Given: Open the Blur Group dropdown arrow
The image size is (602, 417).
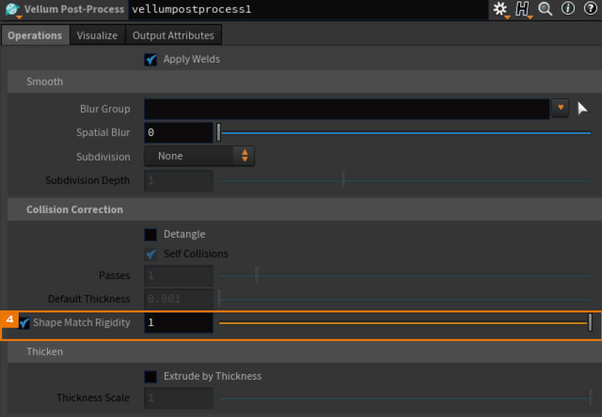Looking at the screenshot, I should click(x=560, y=108).
